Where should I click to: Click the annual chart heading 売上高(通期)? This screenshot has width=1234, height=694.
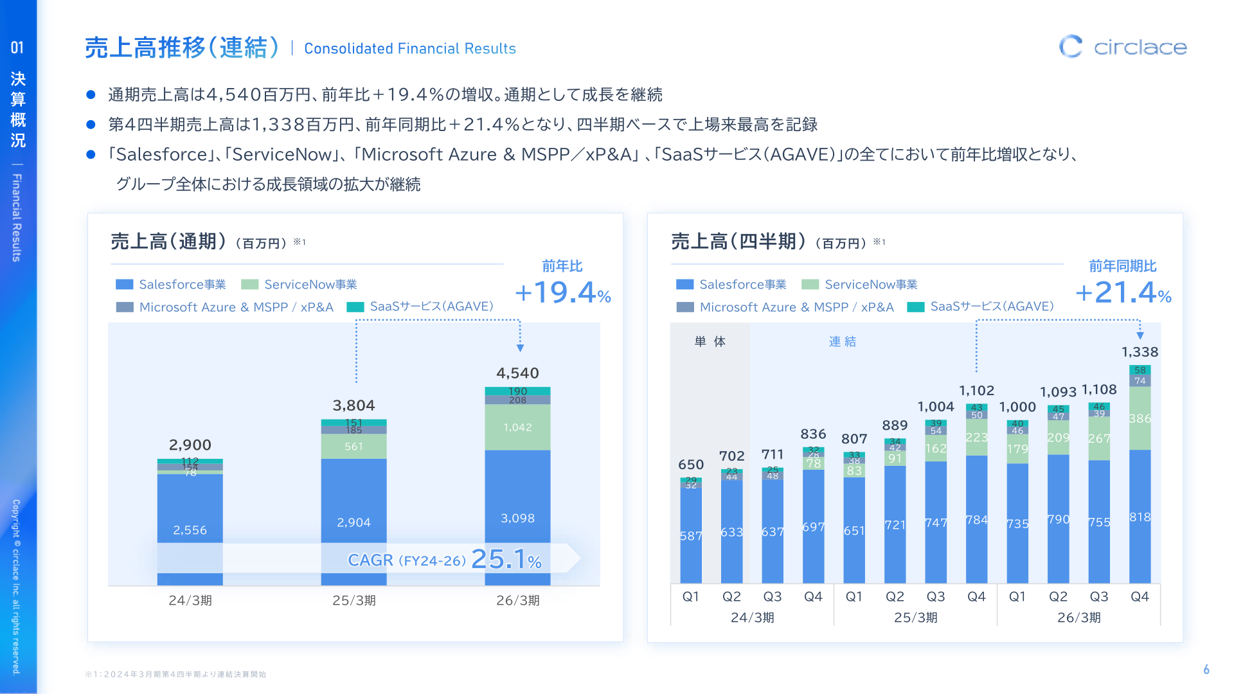tap(168, 242)
